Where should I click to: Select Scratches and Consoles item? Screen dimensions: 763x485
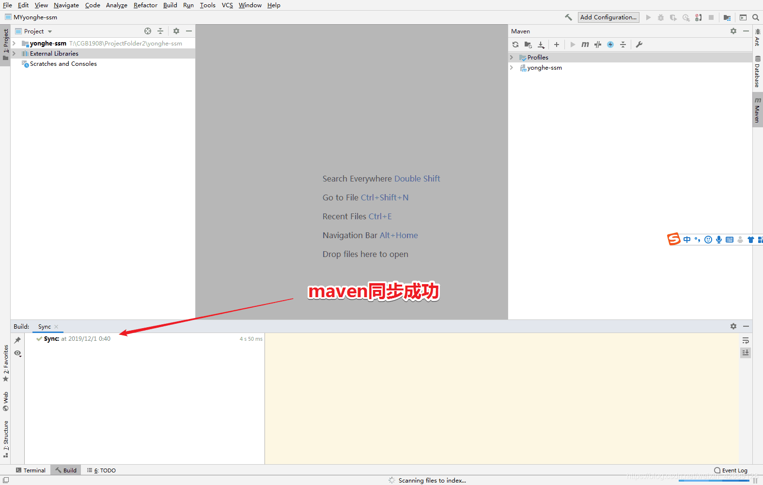pyautogui.click(x=63, y=64)
